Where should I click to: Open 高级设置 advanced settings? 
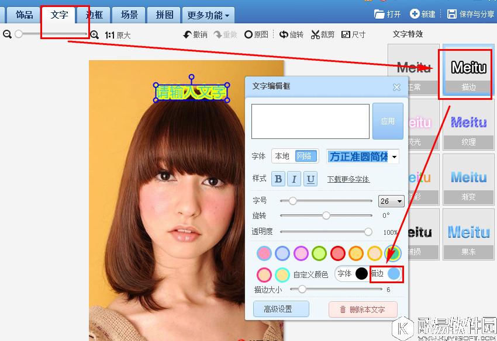pyautogui.click(x=281, y=309)
